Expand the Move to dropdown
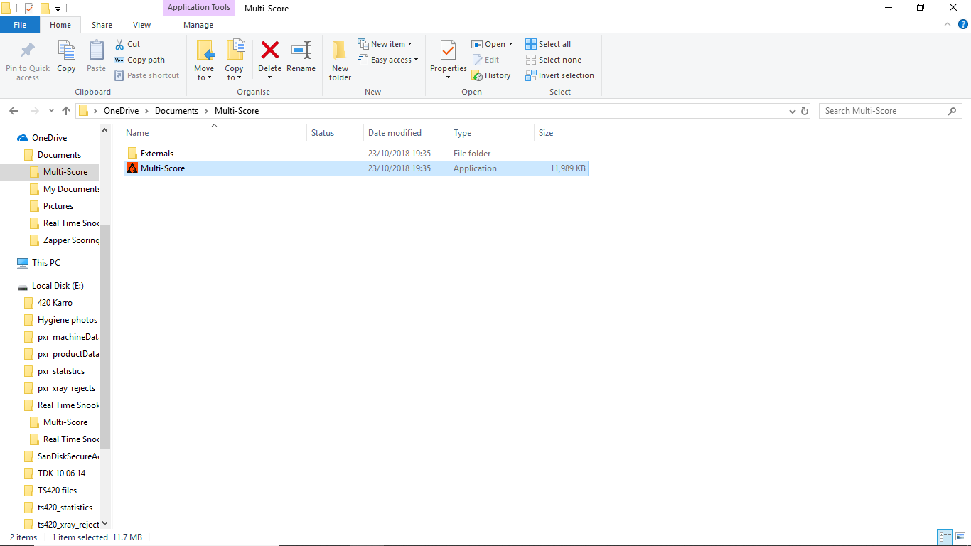 pyautogui.click(x=204, y=77)
